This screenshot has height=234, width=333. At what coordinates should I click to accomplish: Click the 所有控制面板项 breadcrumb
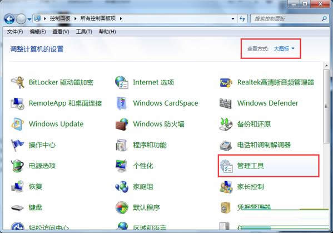(x=98, y=18)
